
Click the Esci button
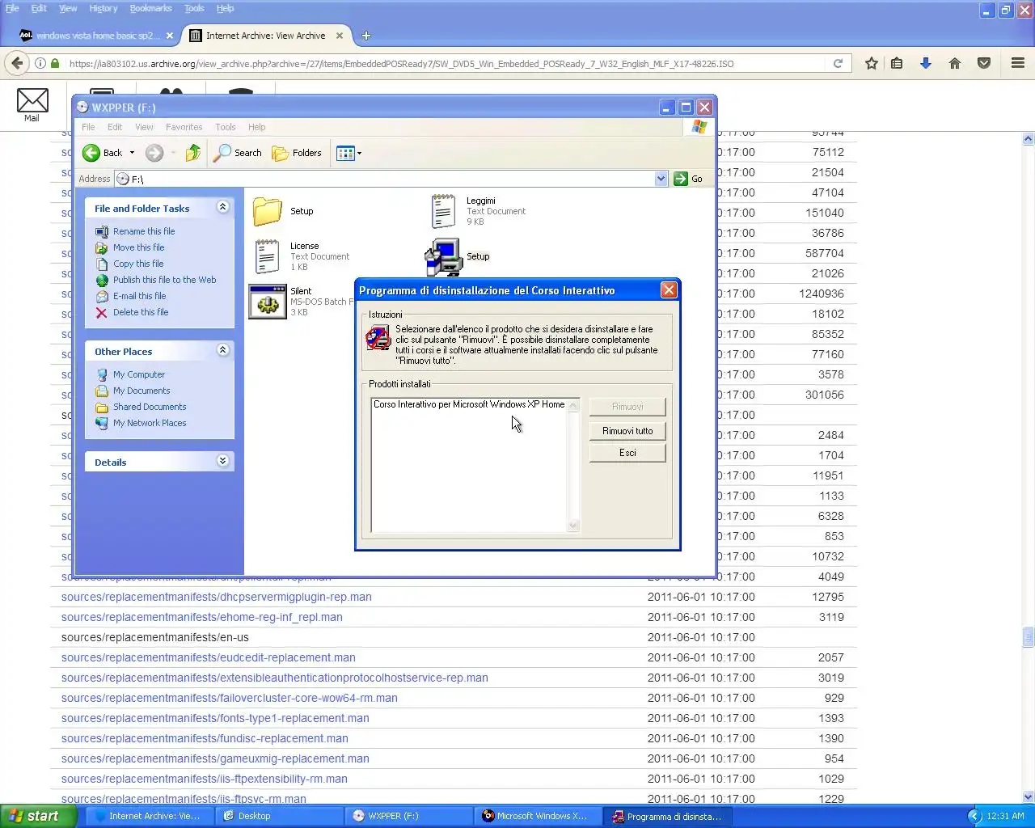627,453
